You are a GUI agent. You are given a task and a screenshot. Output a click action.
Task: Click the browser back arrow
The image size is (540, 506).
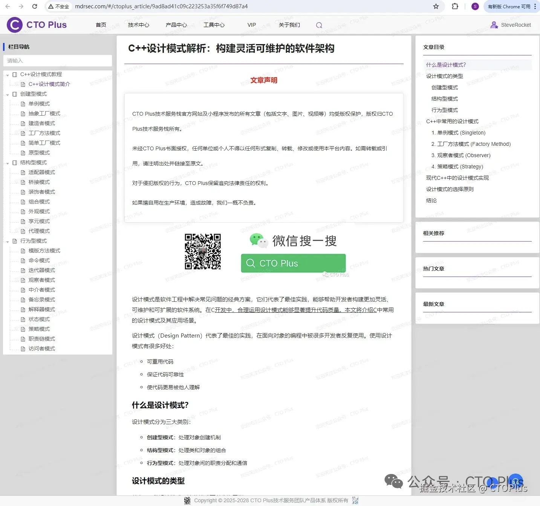pyautogui.click(x=8, y=6)
